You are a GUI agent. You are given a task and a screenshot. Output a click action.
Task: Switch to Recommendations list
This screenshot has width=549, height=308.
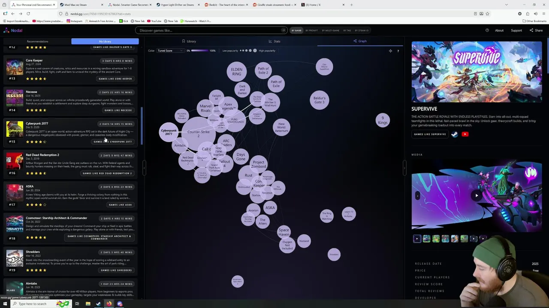(38, 41)
